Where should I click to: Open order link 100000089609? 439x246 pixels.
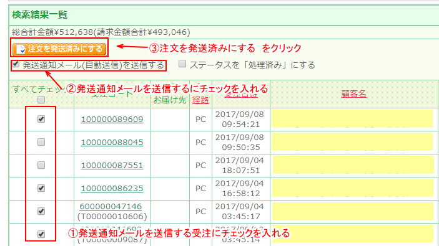point(112,120)
